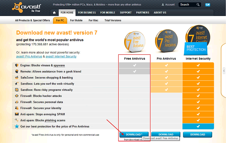Click the spyware underlined link
The height and width of the screenshot is (143, 226).
click(x=59, y=65)
